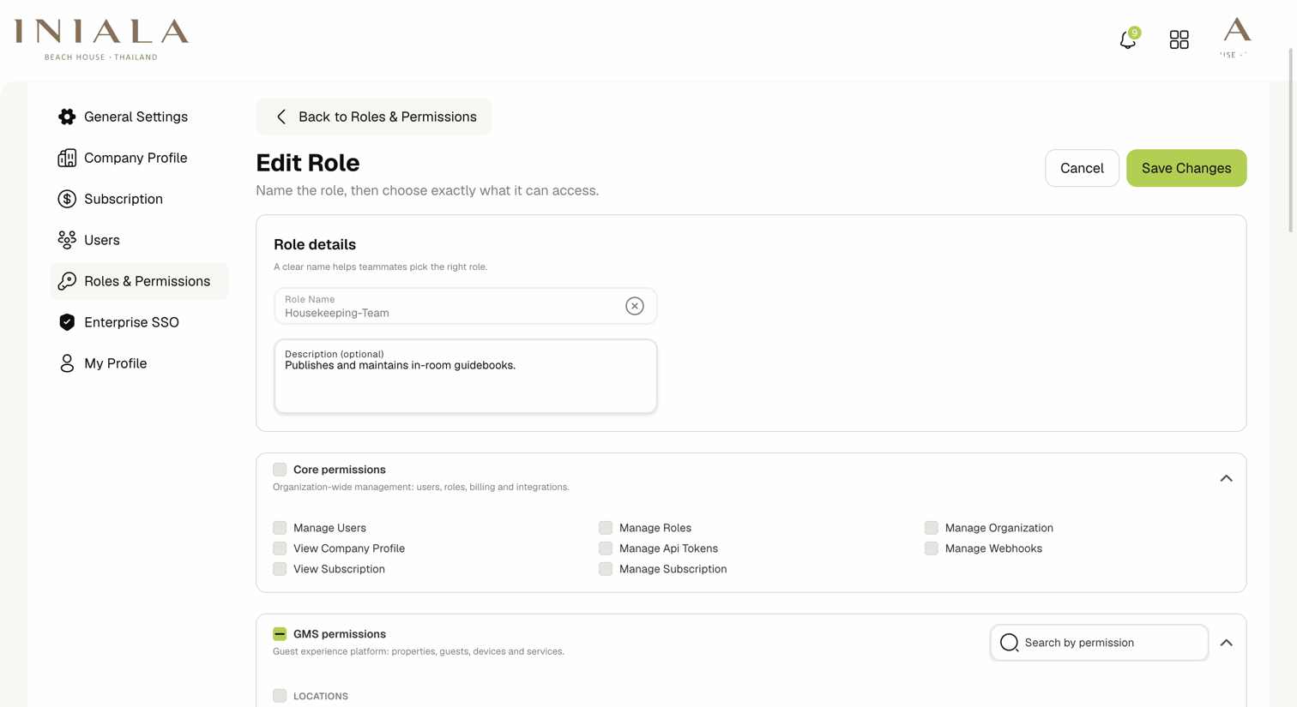Enable Manage Subscription permission
This screenshot has width=1297, height=707.
coord(606,569)
